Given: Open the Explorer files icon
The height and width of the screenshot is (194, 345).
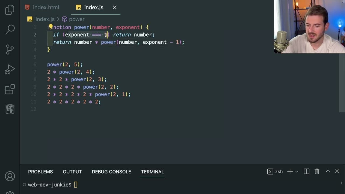Looking at the screenshot, I should point(10,10).
